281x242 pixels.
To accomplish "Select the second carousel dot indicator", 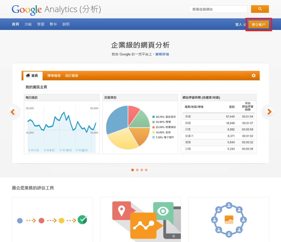I will pyautogui.click(x=137, y=170).
